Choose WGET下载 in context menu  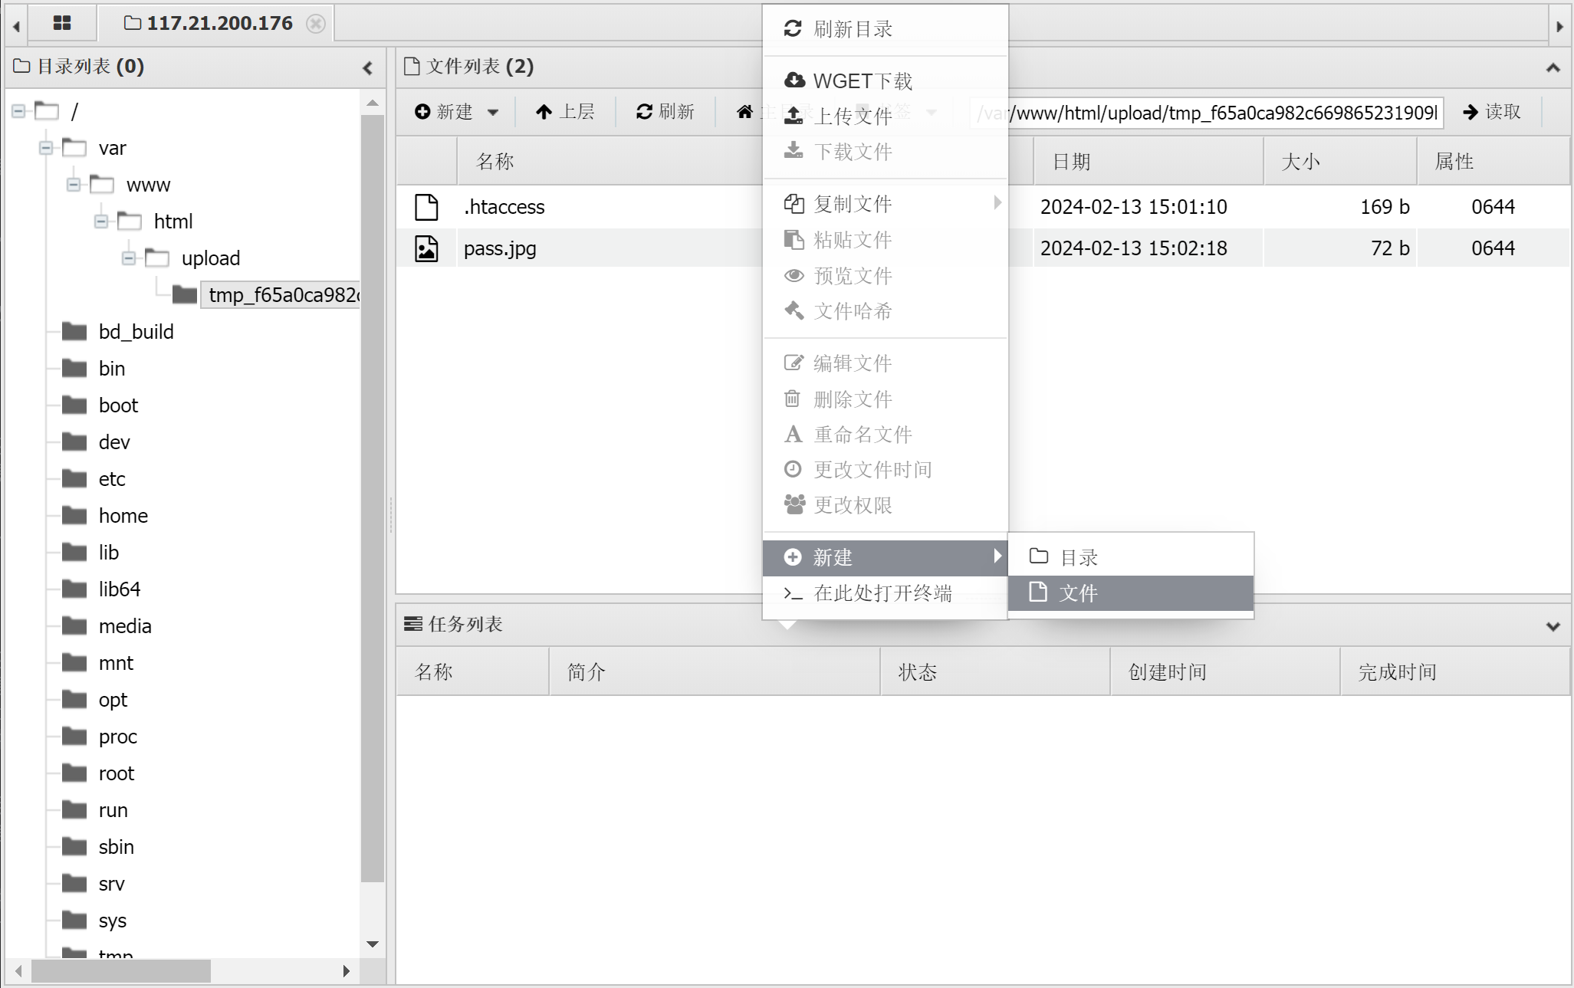coord(886,81)
